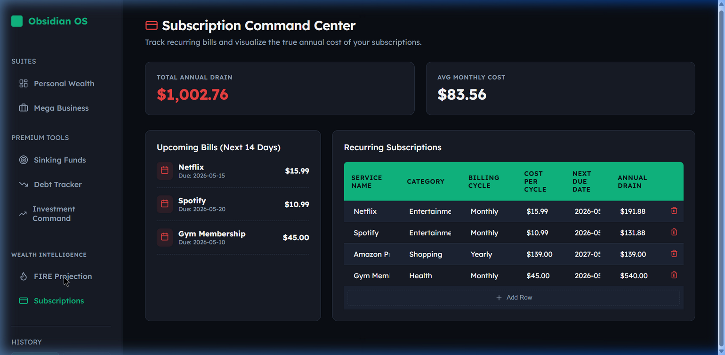Click the Debt Tracker trend-down icon
The height and width of the screenshot is (355, 725).
point(24,185)
